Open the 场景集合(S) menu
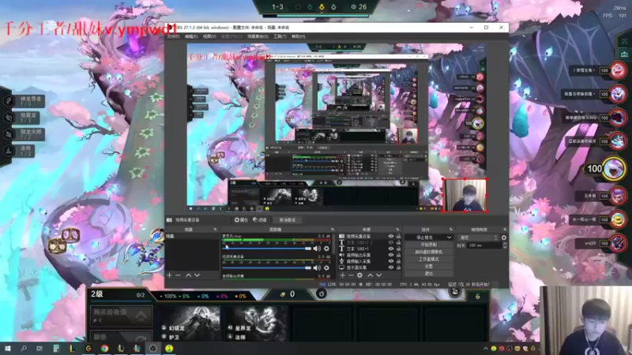 pos(258,36)
